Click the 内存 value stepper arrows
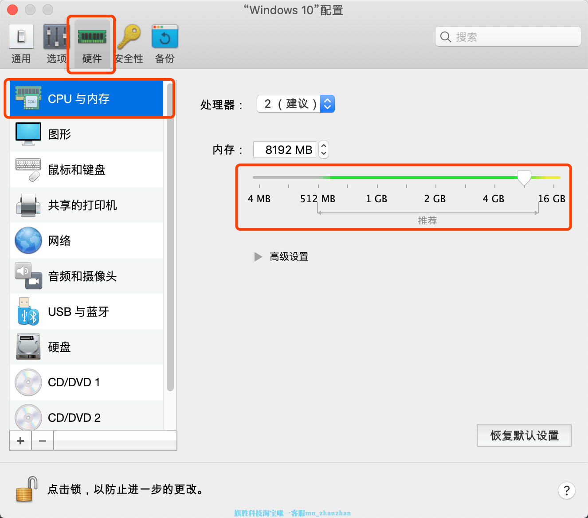This screenshot has width=588, height=518. click(323, 149)
